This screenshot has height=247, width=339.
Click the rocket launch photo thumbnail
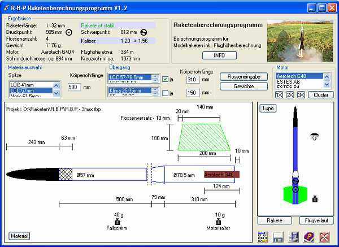(x=300, y=41)
